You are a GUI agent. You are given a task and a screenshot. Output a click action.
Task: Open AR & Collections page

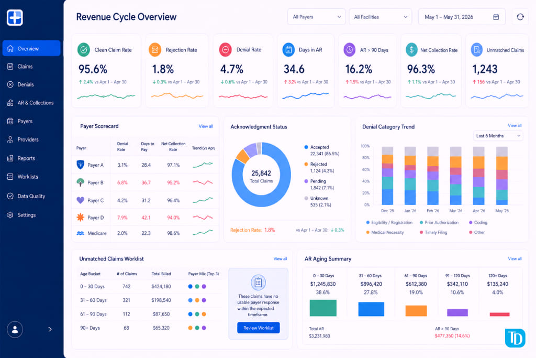click(x=35, y=103)
